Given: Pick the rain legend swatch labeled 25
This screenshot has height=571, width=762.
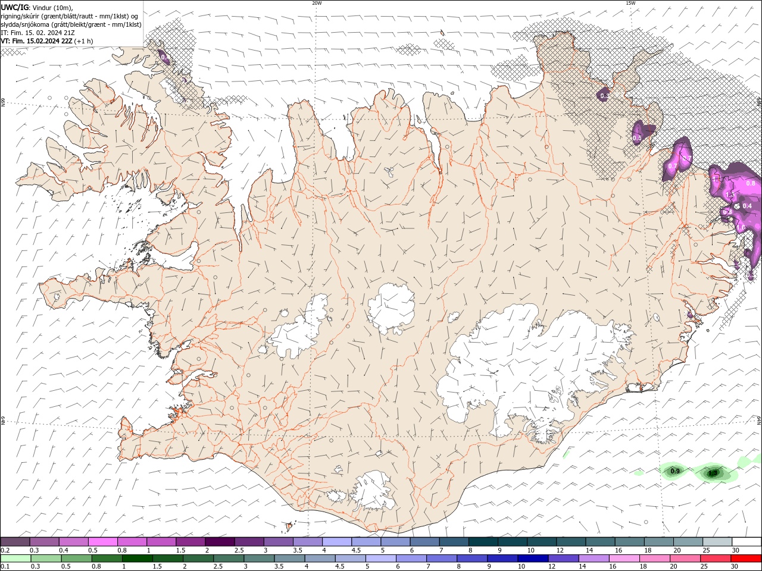Looking at the screenshot, I should [716, 559].
